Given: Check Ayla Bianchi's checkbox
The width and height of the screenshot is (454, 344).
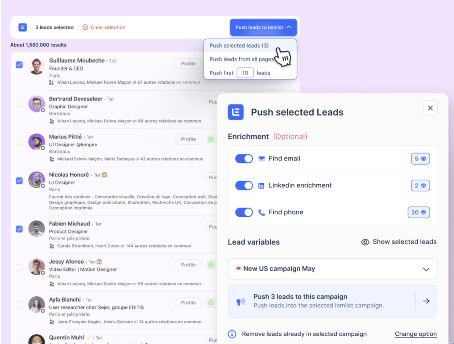Looking at the screenshot, I should point(19,304).
